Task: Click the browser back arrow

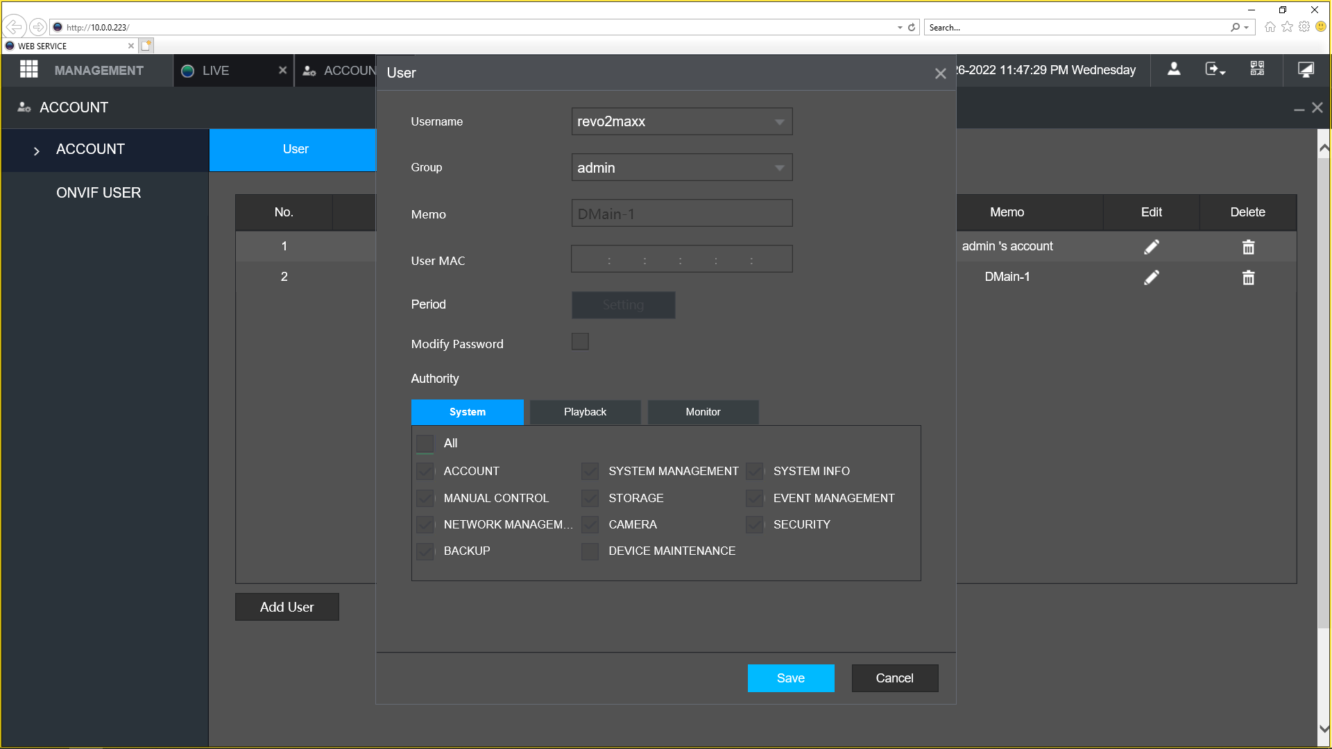Action: click(x=14, y=27)
